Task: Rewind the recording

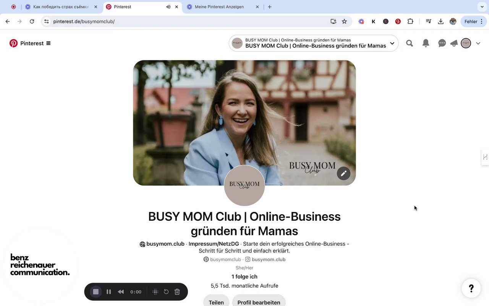Action: [x=121, y=292]
